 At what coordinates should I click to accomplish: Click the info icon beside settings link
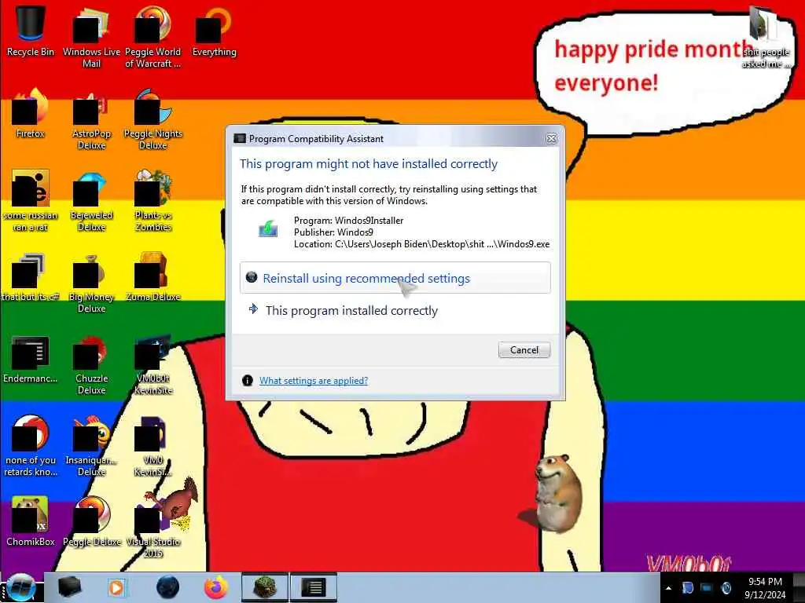click(248, 381)
